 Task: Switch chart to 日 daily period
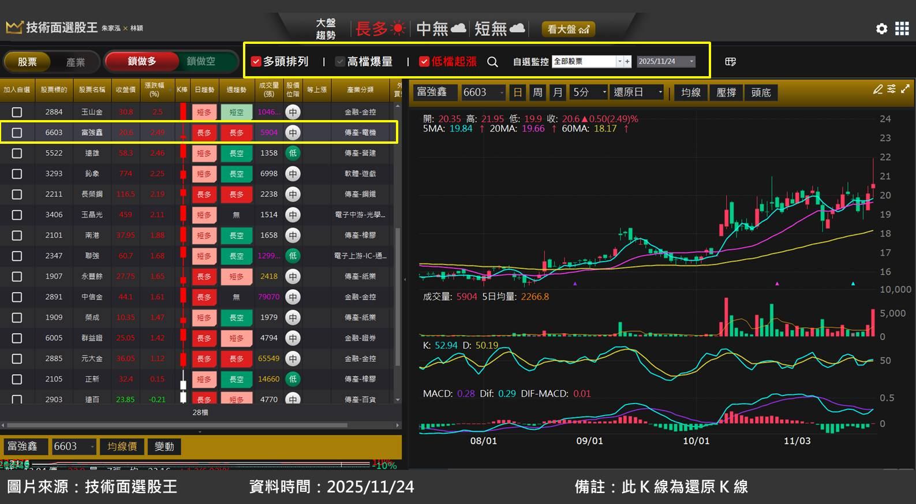[518, 92]
